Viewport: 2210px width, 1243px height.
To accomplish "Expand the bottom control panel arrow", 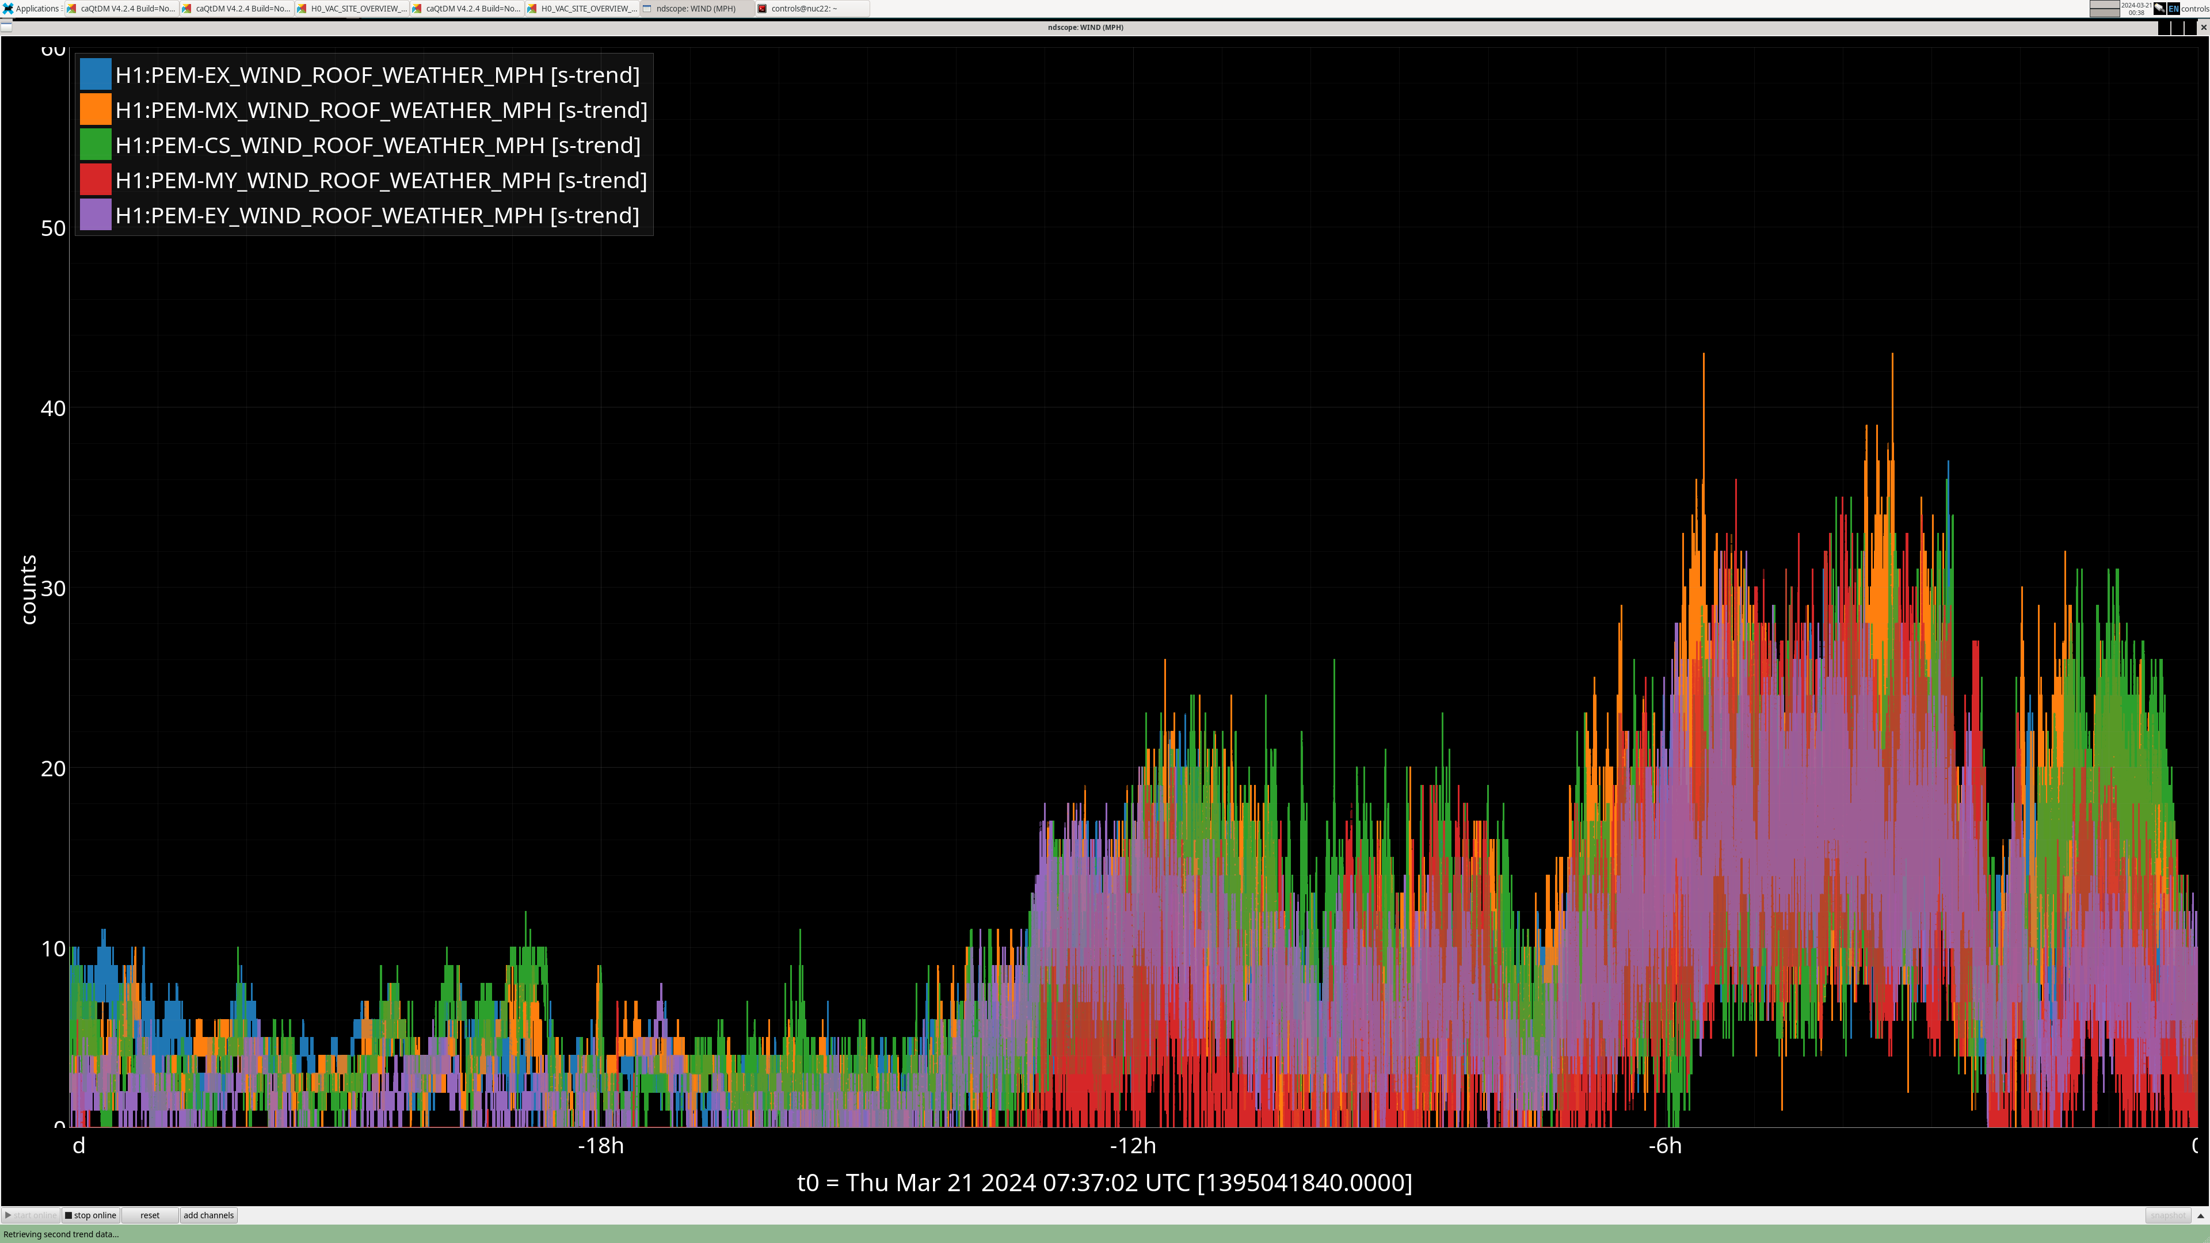I will click(x=2200, y=1215).
